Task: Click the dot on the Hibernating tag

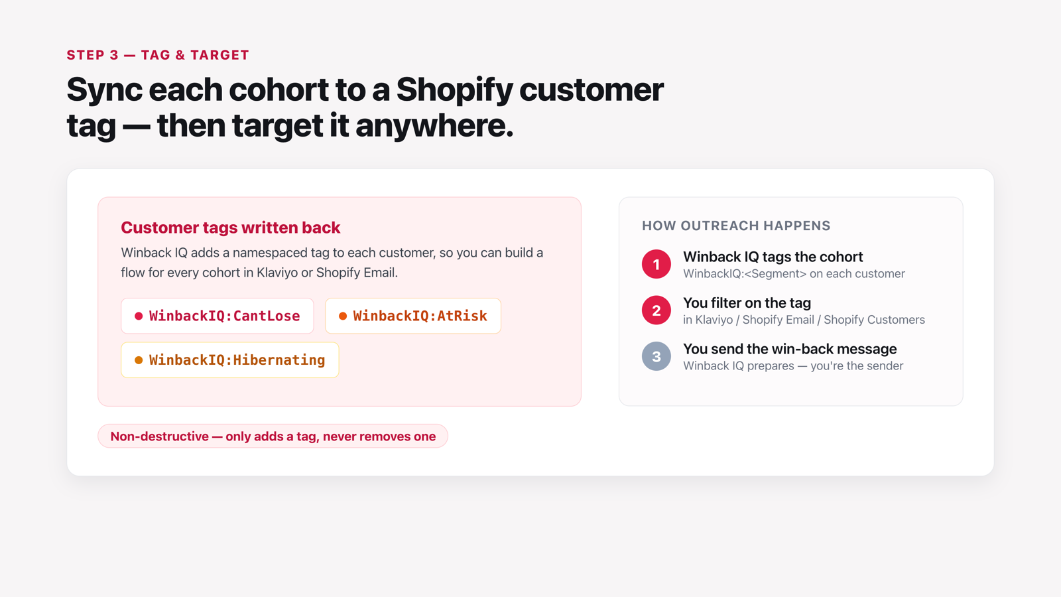Action: tap(139, 360)
